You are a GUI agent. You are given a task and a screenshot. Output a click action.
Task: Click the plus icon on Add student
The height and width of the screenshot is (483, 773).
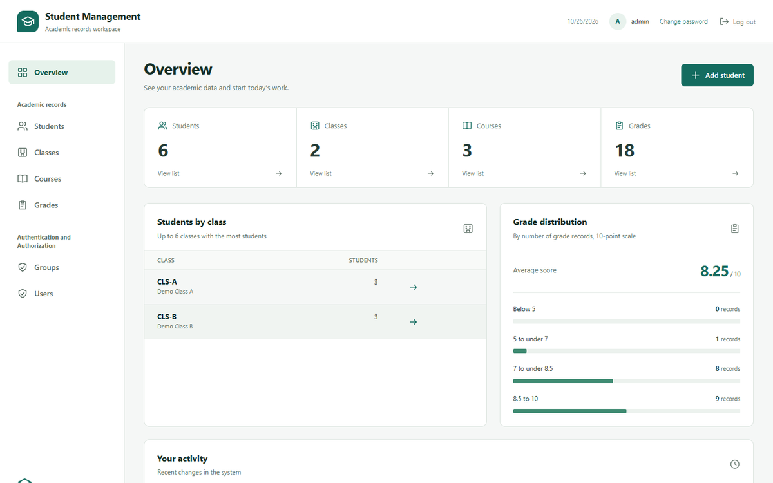pyautogui.click(x=696, y=75)
